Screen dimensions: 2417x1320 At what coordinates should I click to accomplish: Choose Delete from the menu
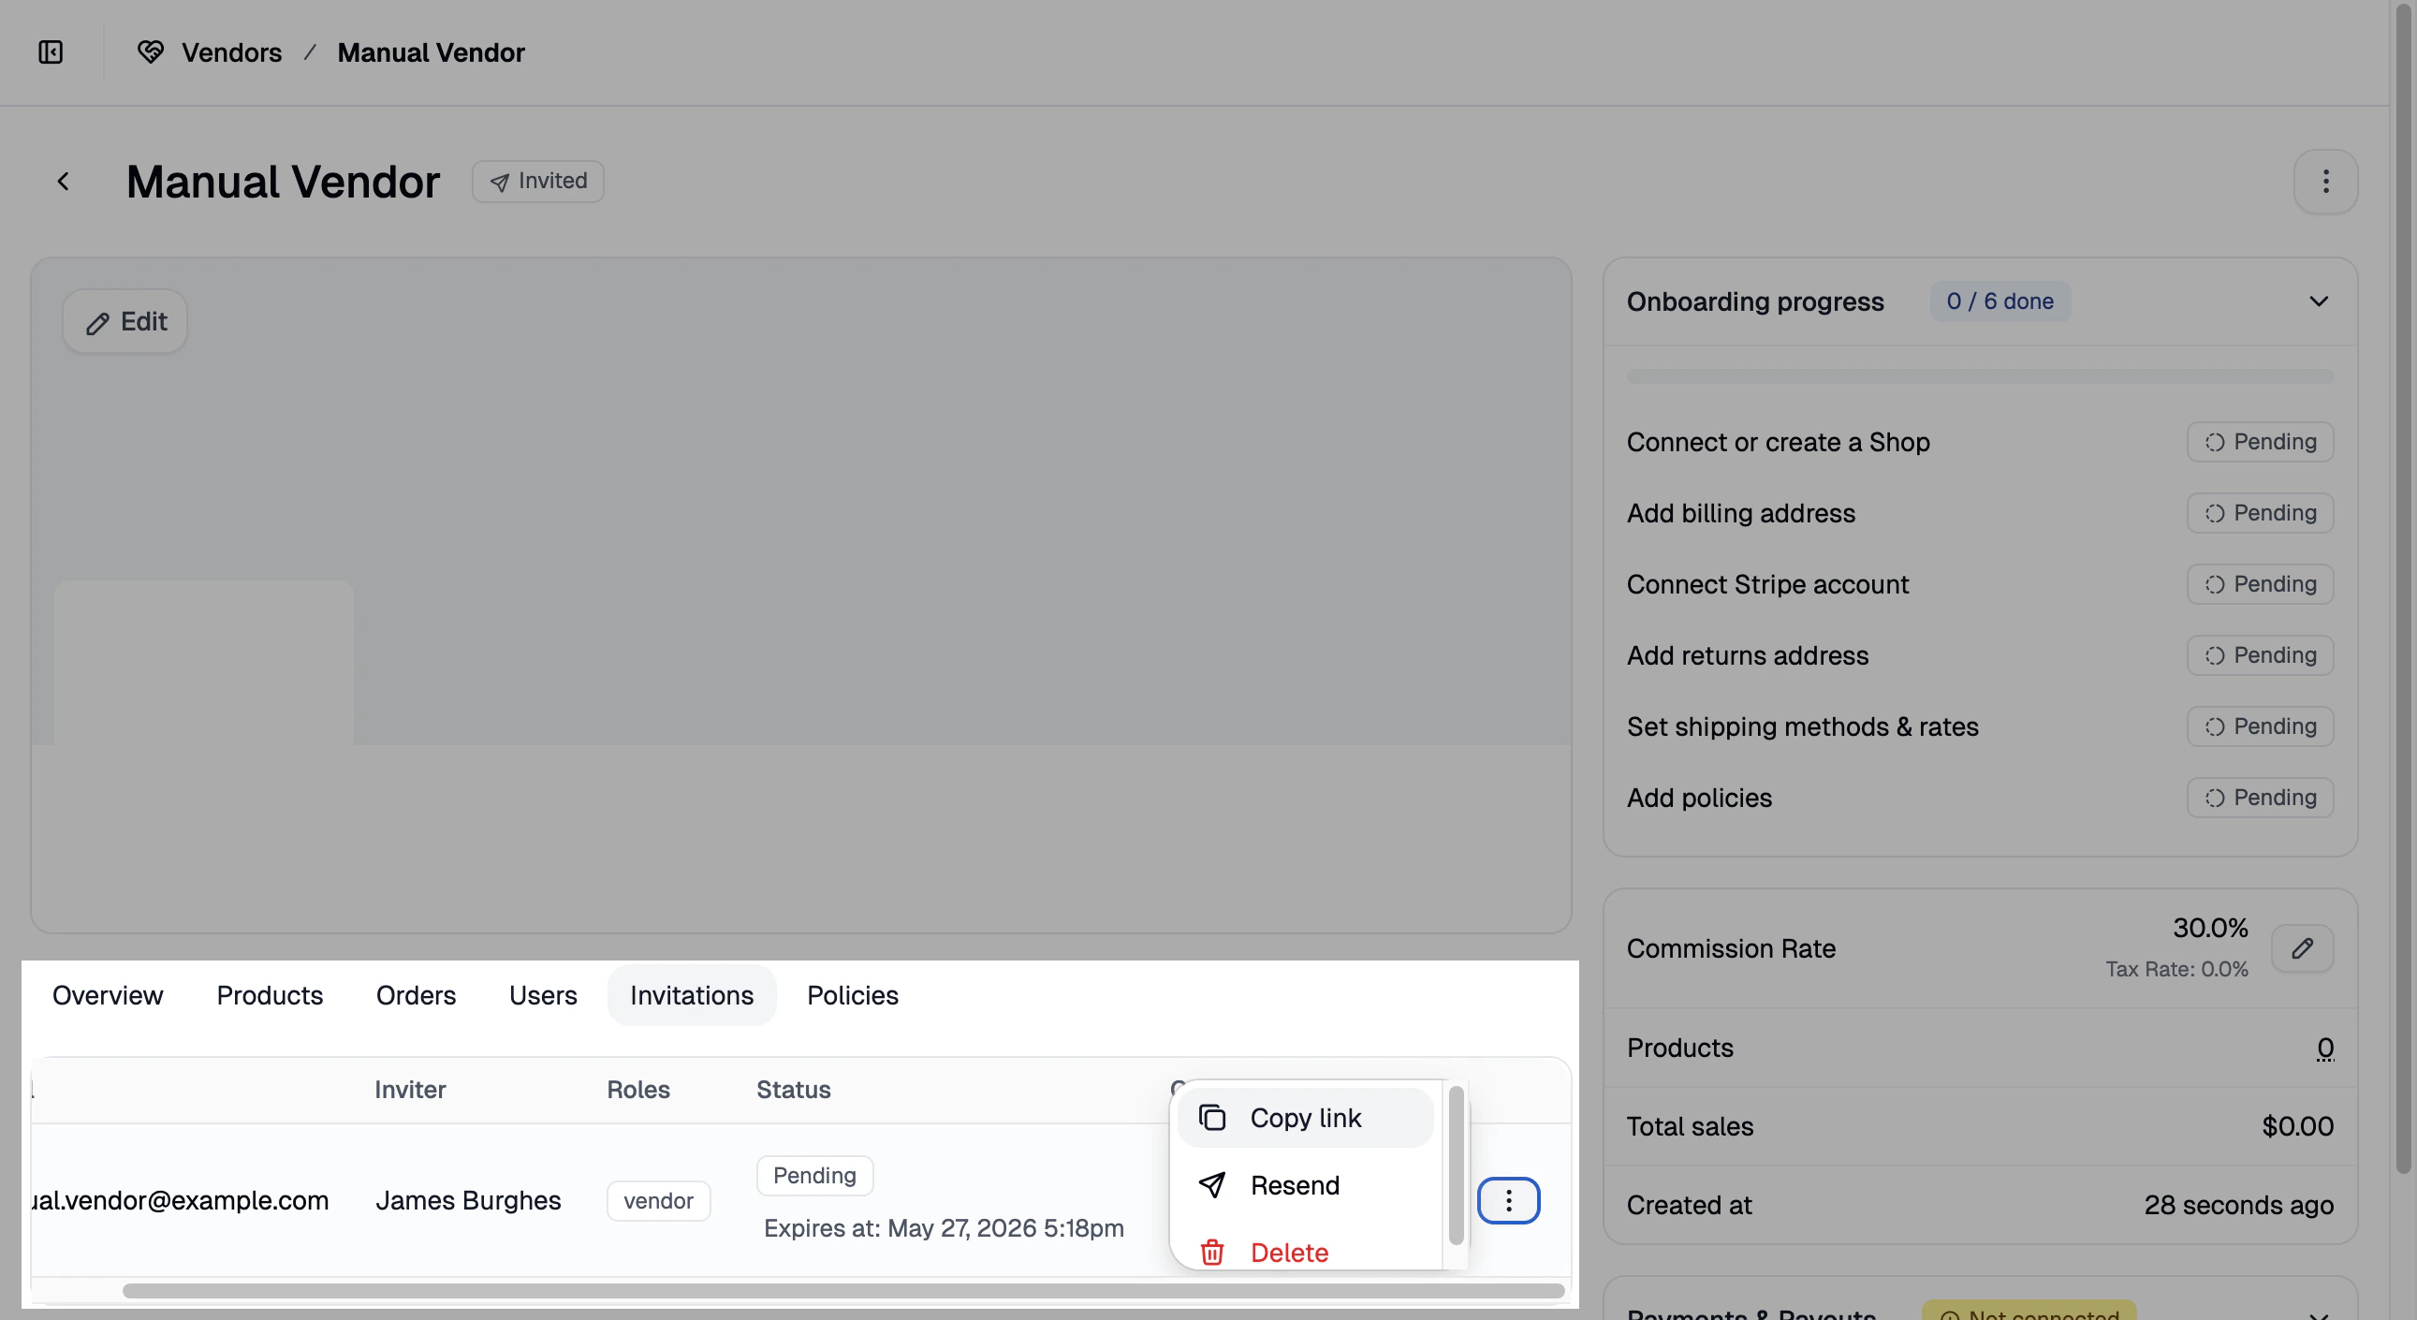1305,1252
